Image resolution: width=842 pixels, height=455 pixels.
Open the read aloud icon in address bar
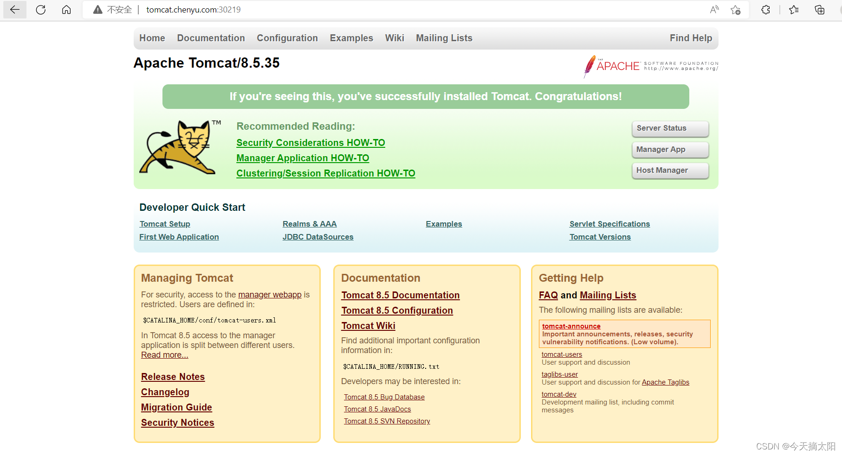(714, 10)
